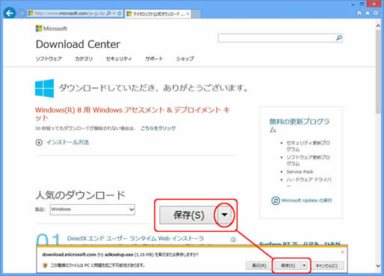Click the blue Windows logo image
The image size is (384, 276).
point(44,88)
